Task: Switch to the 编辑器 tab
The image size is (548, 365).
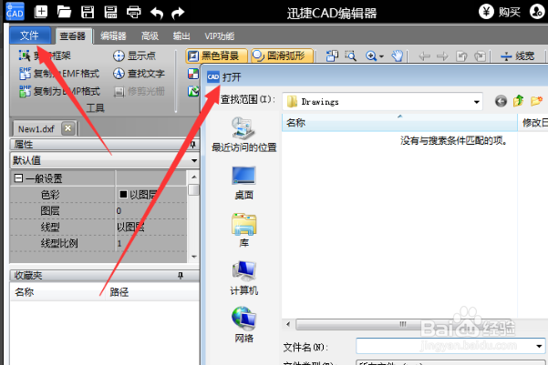Action: (x=113, y=35)
